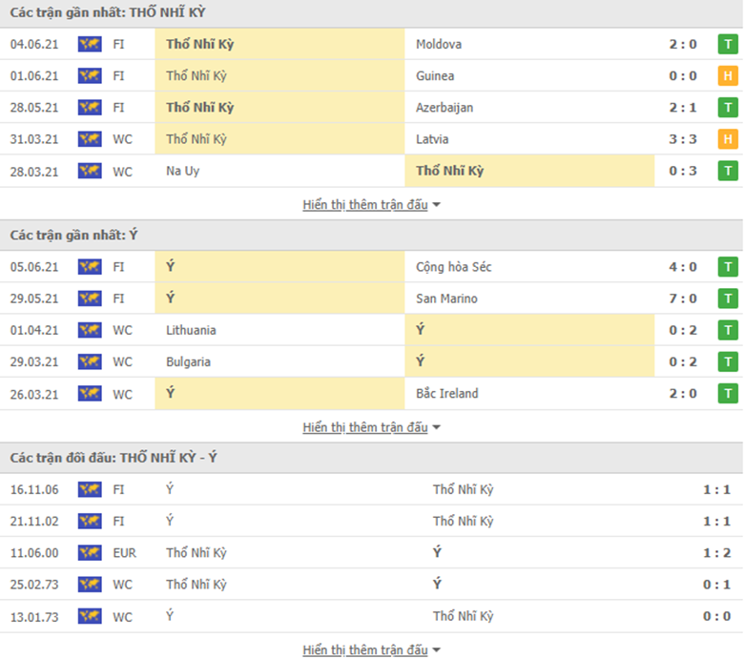This screenshot has height=659, width=744.
Task: Click the 1 : 2 score of EUR 2000 match
Action: click(716, 553)
